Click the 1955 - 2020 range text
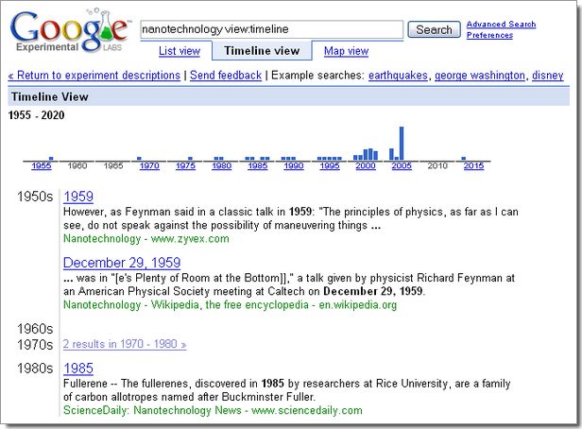Viewport: 582px width, 429px height. (36, 115)
